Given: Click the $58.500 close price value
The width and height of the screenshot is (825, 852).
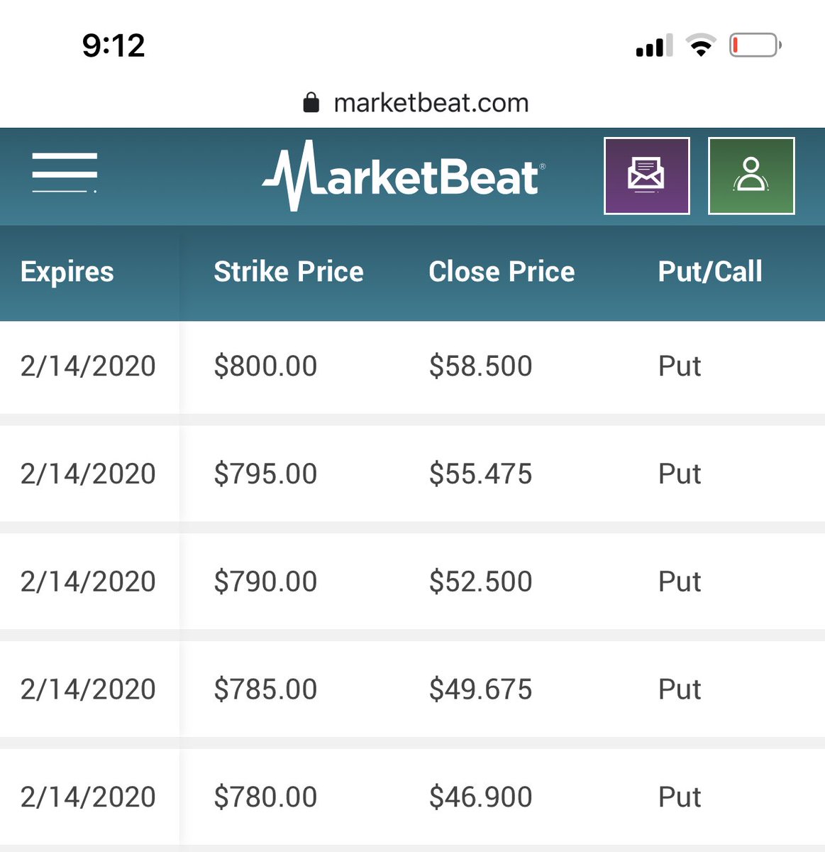Looking at the screenshot, I should 480,366.
